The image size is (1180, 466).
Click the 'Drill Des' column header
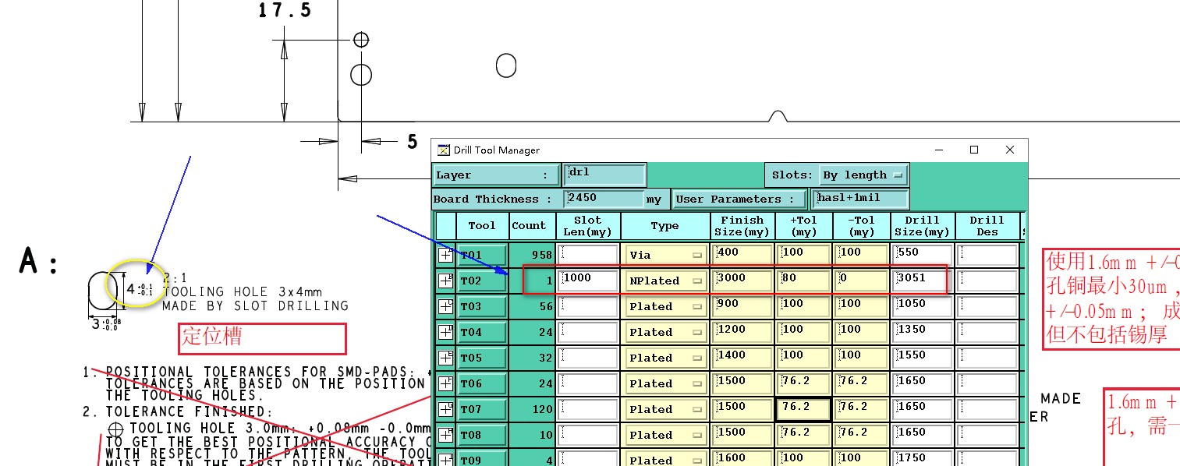click(987, 226)
